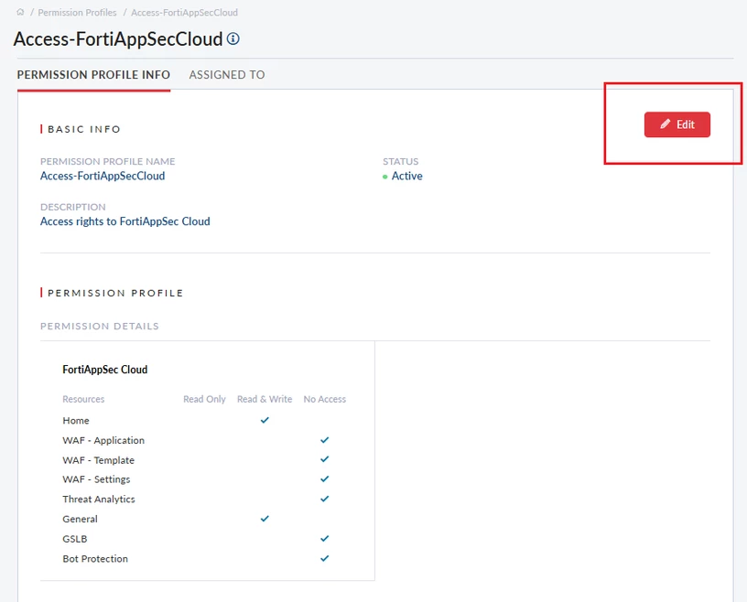Image resolution: width=747 pixels, height=602 pixels.
Task: Click the profile name value Access-FortiAppSecCloud
Action: click(103, 176)
